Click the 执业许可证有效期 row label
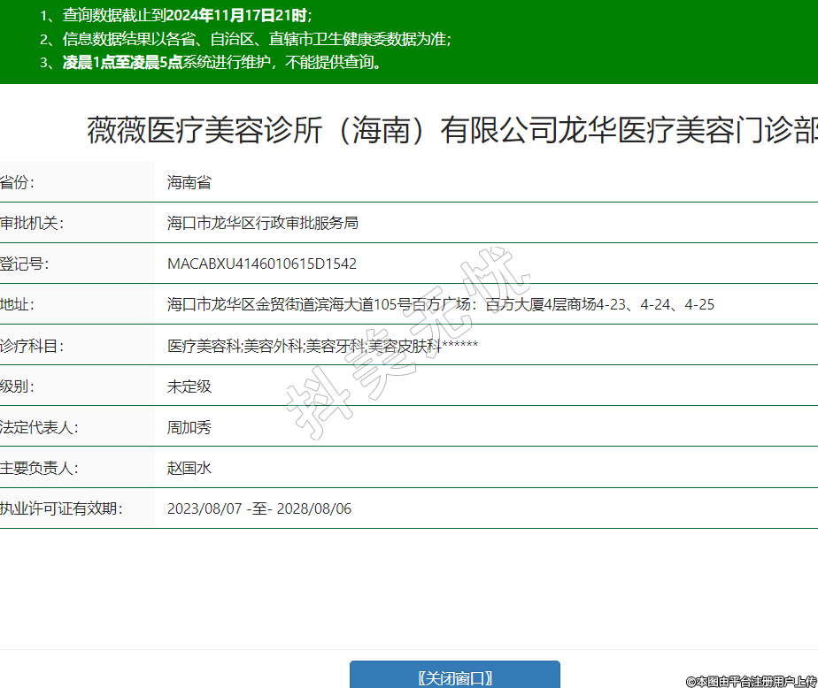The image size is (818, 688). coord(60,508)
